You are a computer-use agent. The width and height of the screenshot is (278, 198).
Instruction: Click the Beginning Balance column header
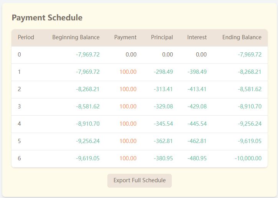(76, 37)
